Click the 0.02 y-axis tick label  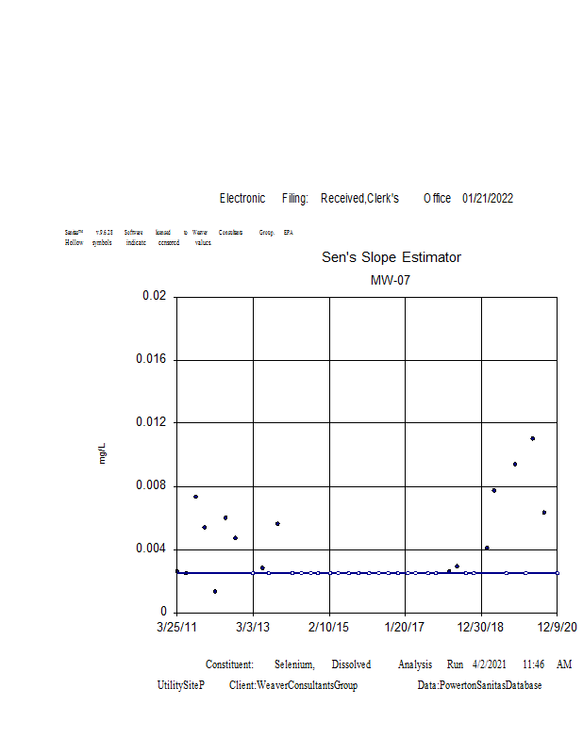click(x=154, y=296)
